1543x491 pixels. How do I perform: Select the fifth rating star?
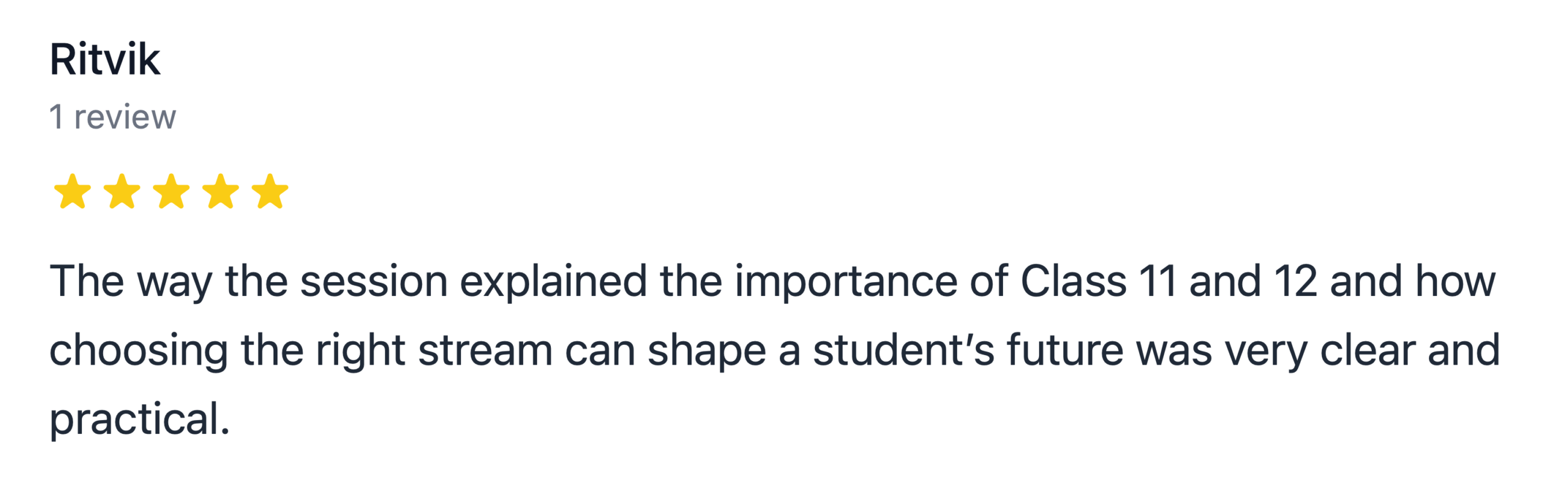point(270,191)
